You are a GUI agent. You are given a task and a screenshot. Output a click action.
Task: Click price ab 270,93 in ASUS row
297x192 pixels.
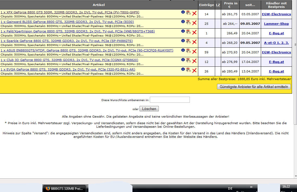pos(230,52)
